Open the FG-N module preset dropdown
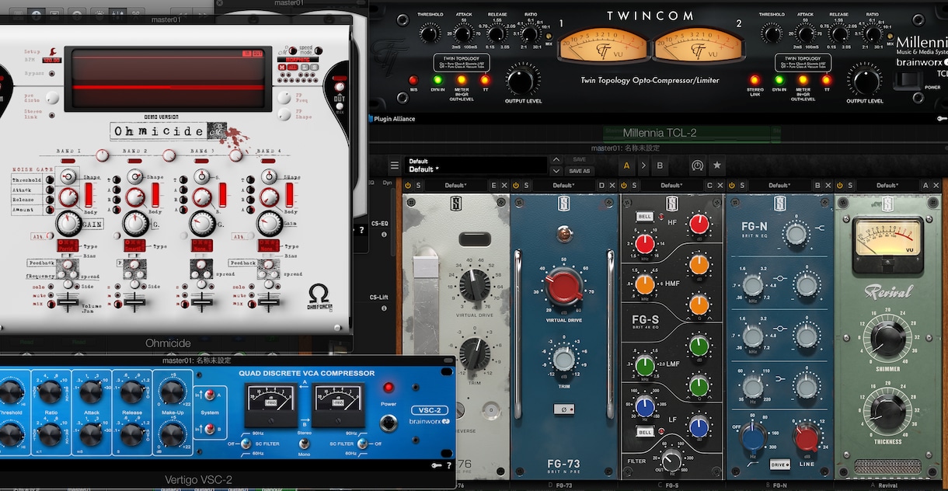 coord(780,186)
